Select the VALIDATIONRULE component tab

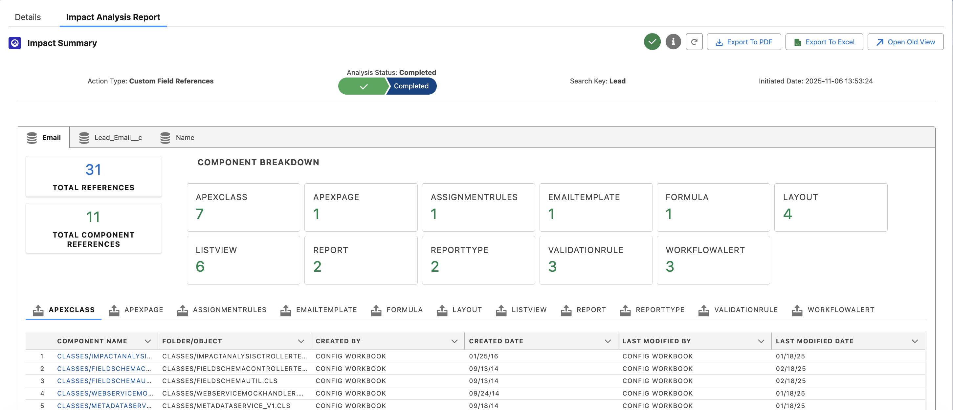click(x=745, y=310)
